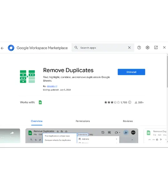Click the 1,785 ratings count
This screenshot has height=187, width=168.
pyautogui.click(x=124, y=103)
